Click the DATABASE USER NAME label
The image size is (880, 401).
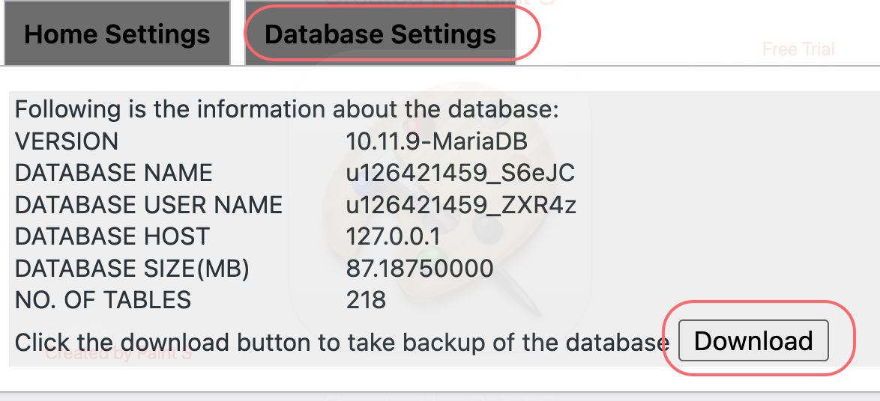148,205
